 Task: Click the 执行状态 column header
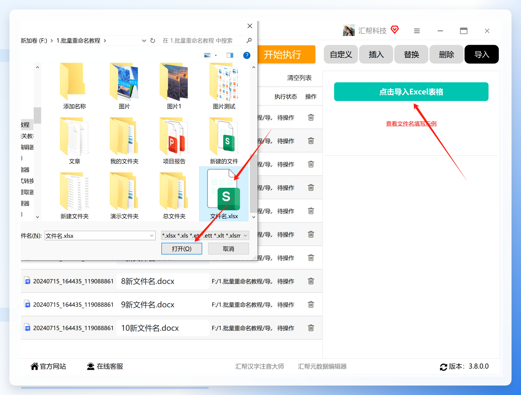(286, 97)
